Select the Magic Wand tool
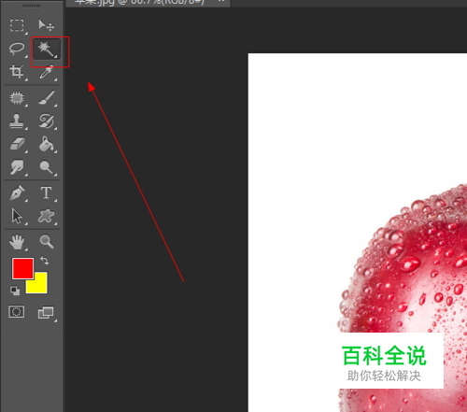 tap(47, 49)
